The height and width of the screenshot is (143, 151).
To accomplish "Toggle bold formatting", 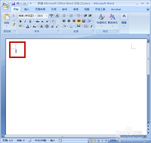I will (21, 21).
